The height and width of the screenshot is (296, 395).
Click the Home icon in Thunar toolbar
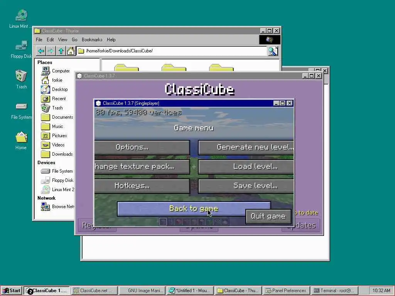pyautogui.click(x=71, y=51)
